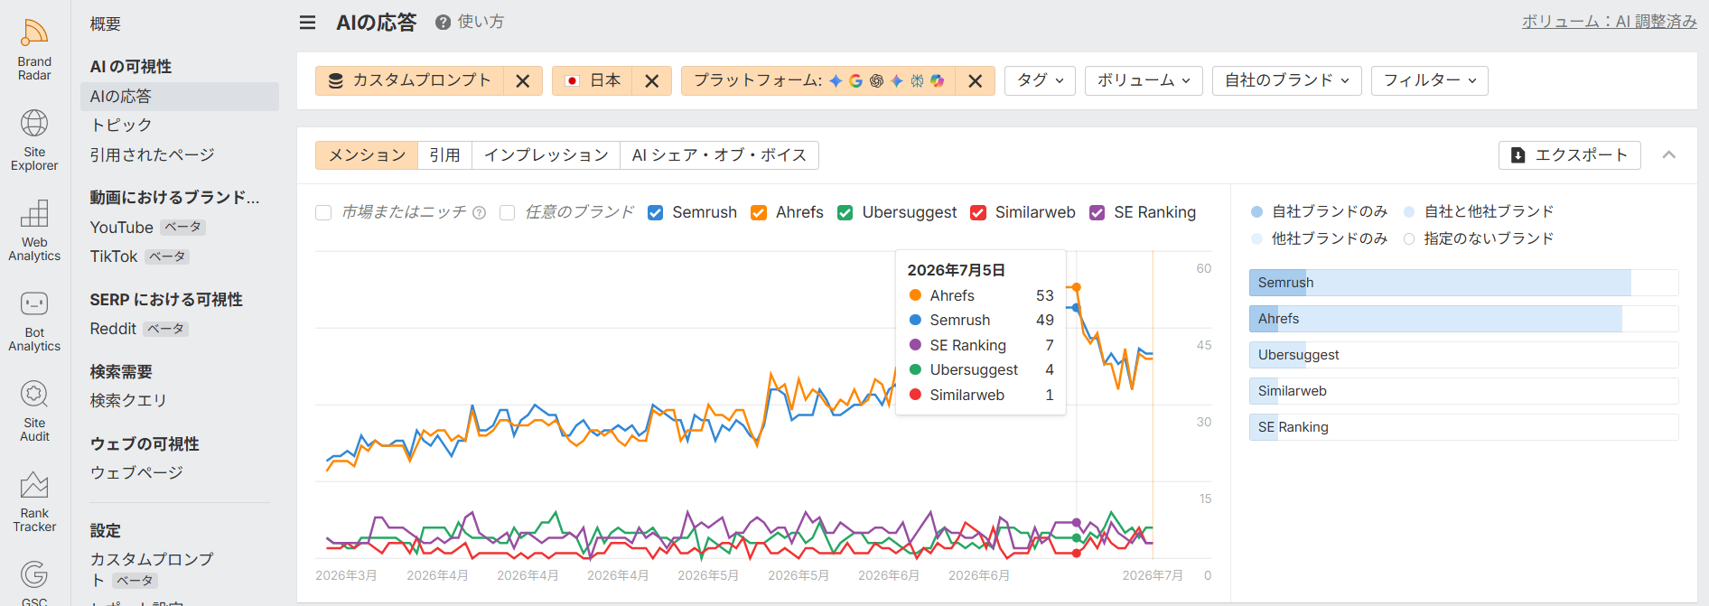Click the エクスポート button
Image resolution: width=1709 pixels, height=606 pixels.
tap(1570, 155)
